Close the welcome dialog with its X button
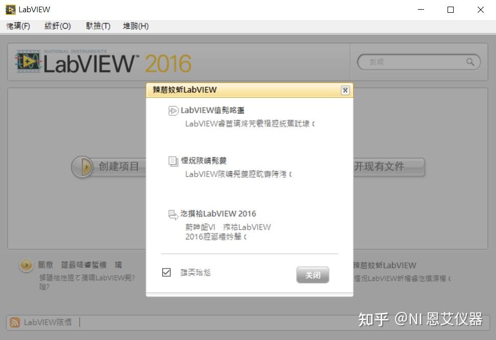 pos(345,90)
